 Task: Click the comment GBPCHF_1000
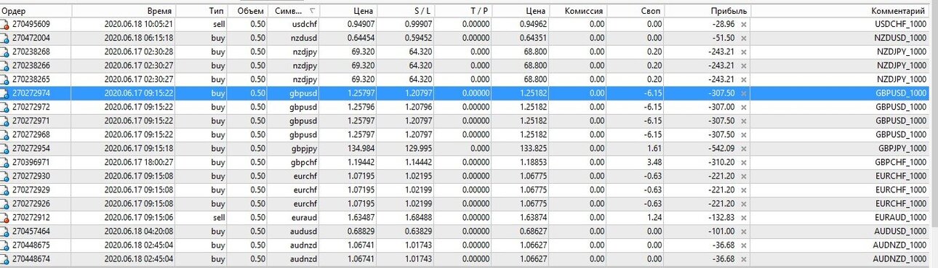click(901, 162)
